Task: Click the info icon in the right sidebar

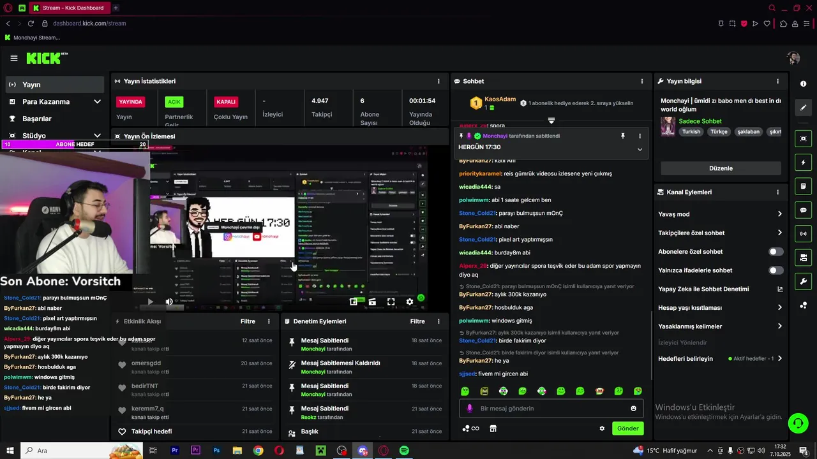Action: [x=803, y=84]
